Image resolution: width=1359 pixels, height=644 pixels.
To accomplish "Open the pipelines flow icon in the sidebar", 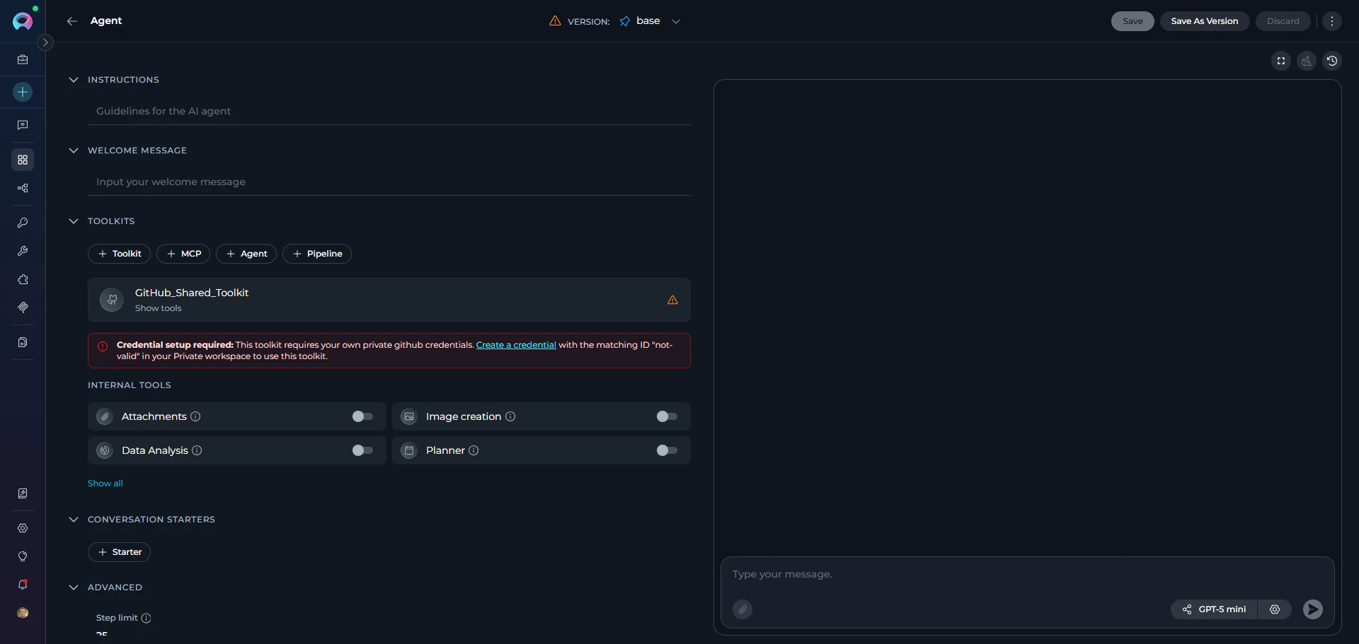I will click(x=23, y=188).
